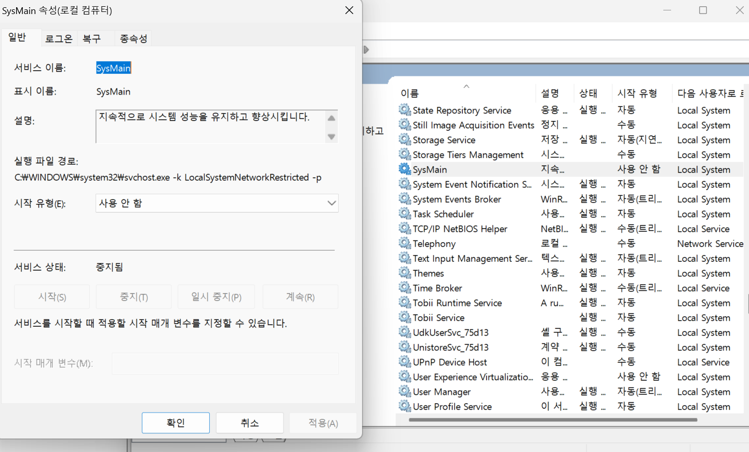749x452 pixels.
Task: Click the sort arrow on 이름 column
Action: 466,86
